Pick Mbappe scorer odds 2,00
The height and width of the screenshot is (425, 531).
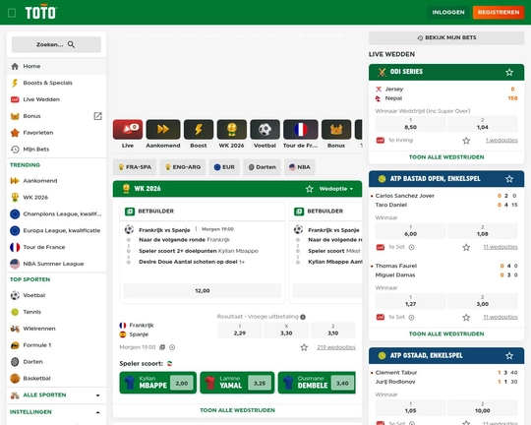[182, 384]
